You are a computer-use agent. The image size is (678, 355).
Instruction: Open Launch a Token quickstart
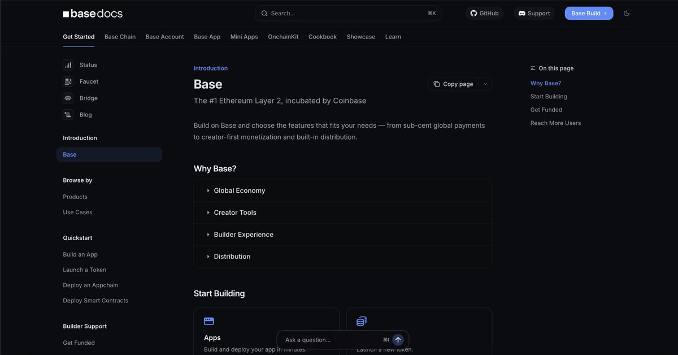(x=85, y=270)
